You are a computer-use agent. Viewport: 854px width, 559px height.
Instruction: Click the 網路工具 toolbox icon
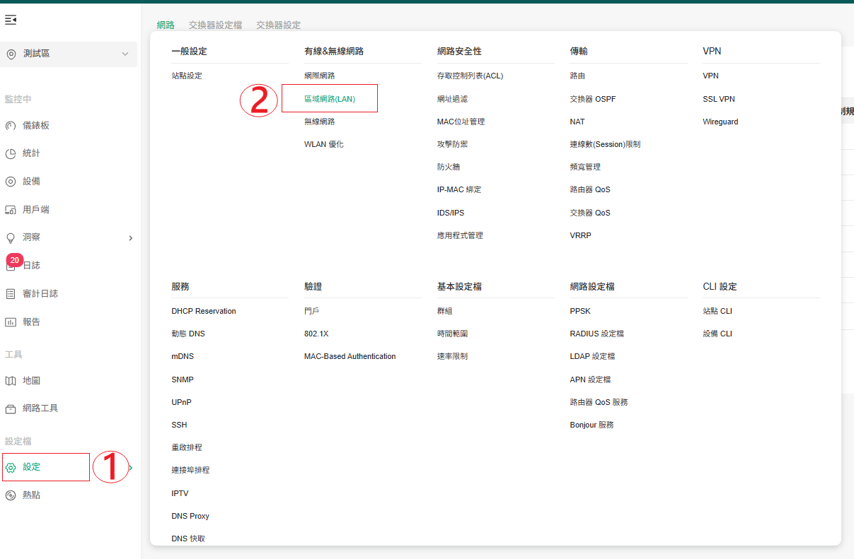tap(11, 408)
